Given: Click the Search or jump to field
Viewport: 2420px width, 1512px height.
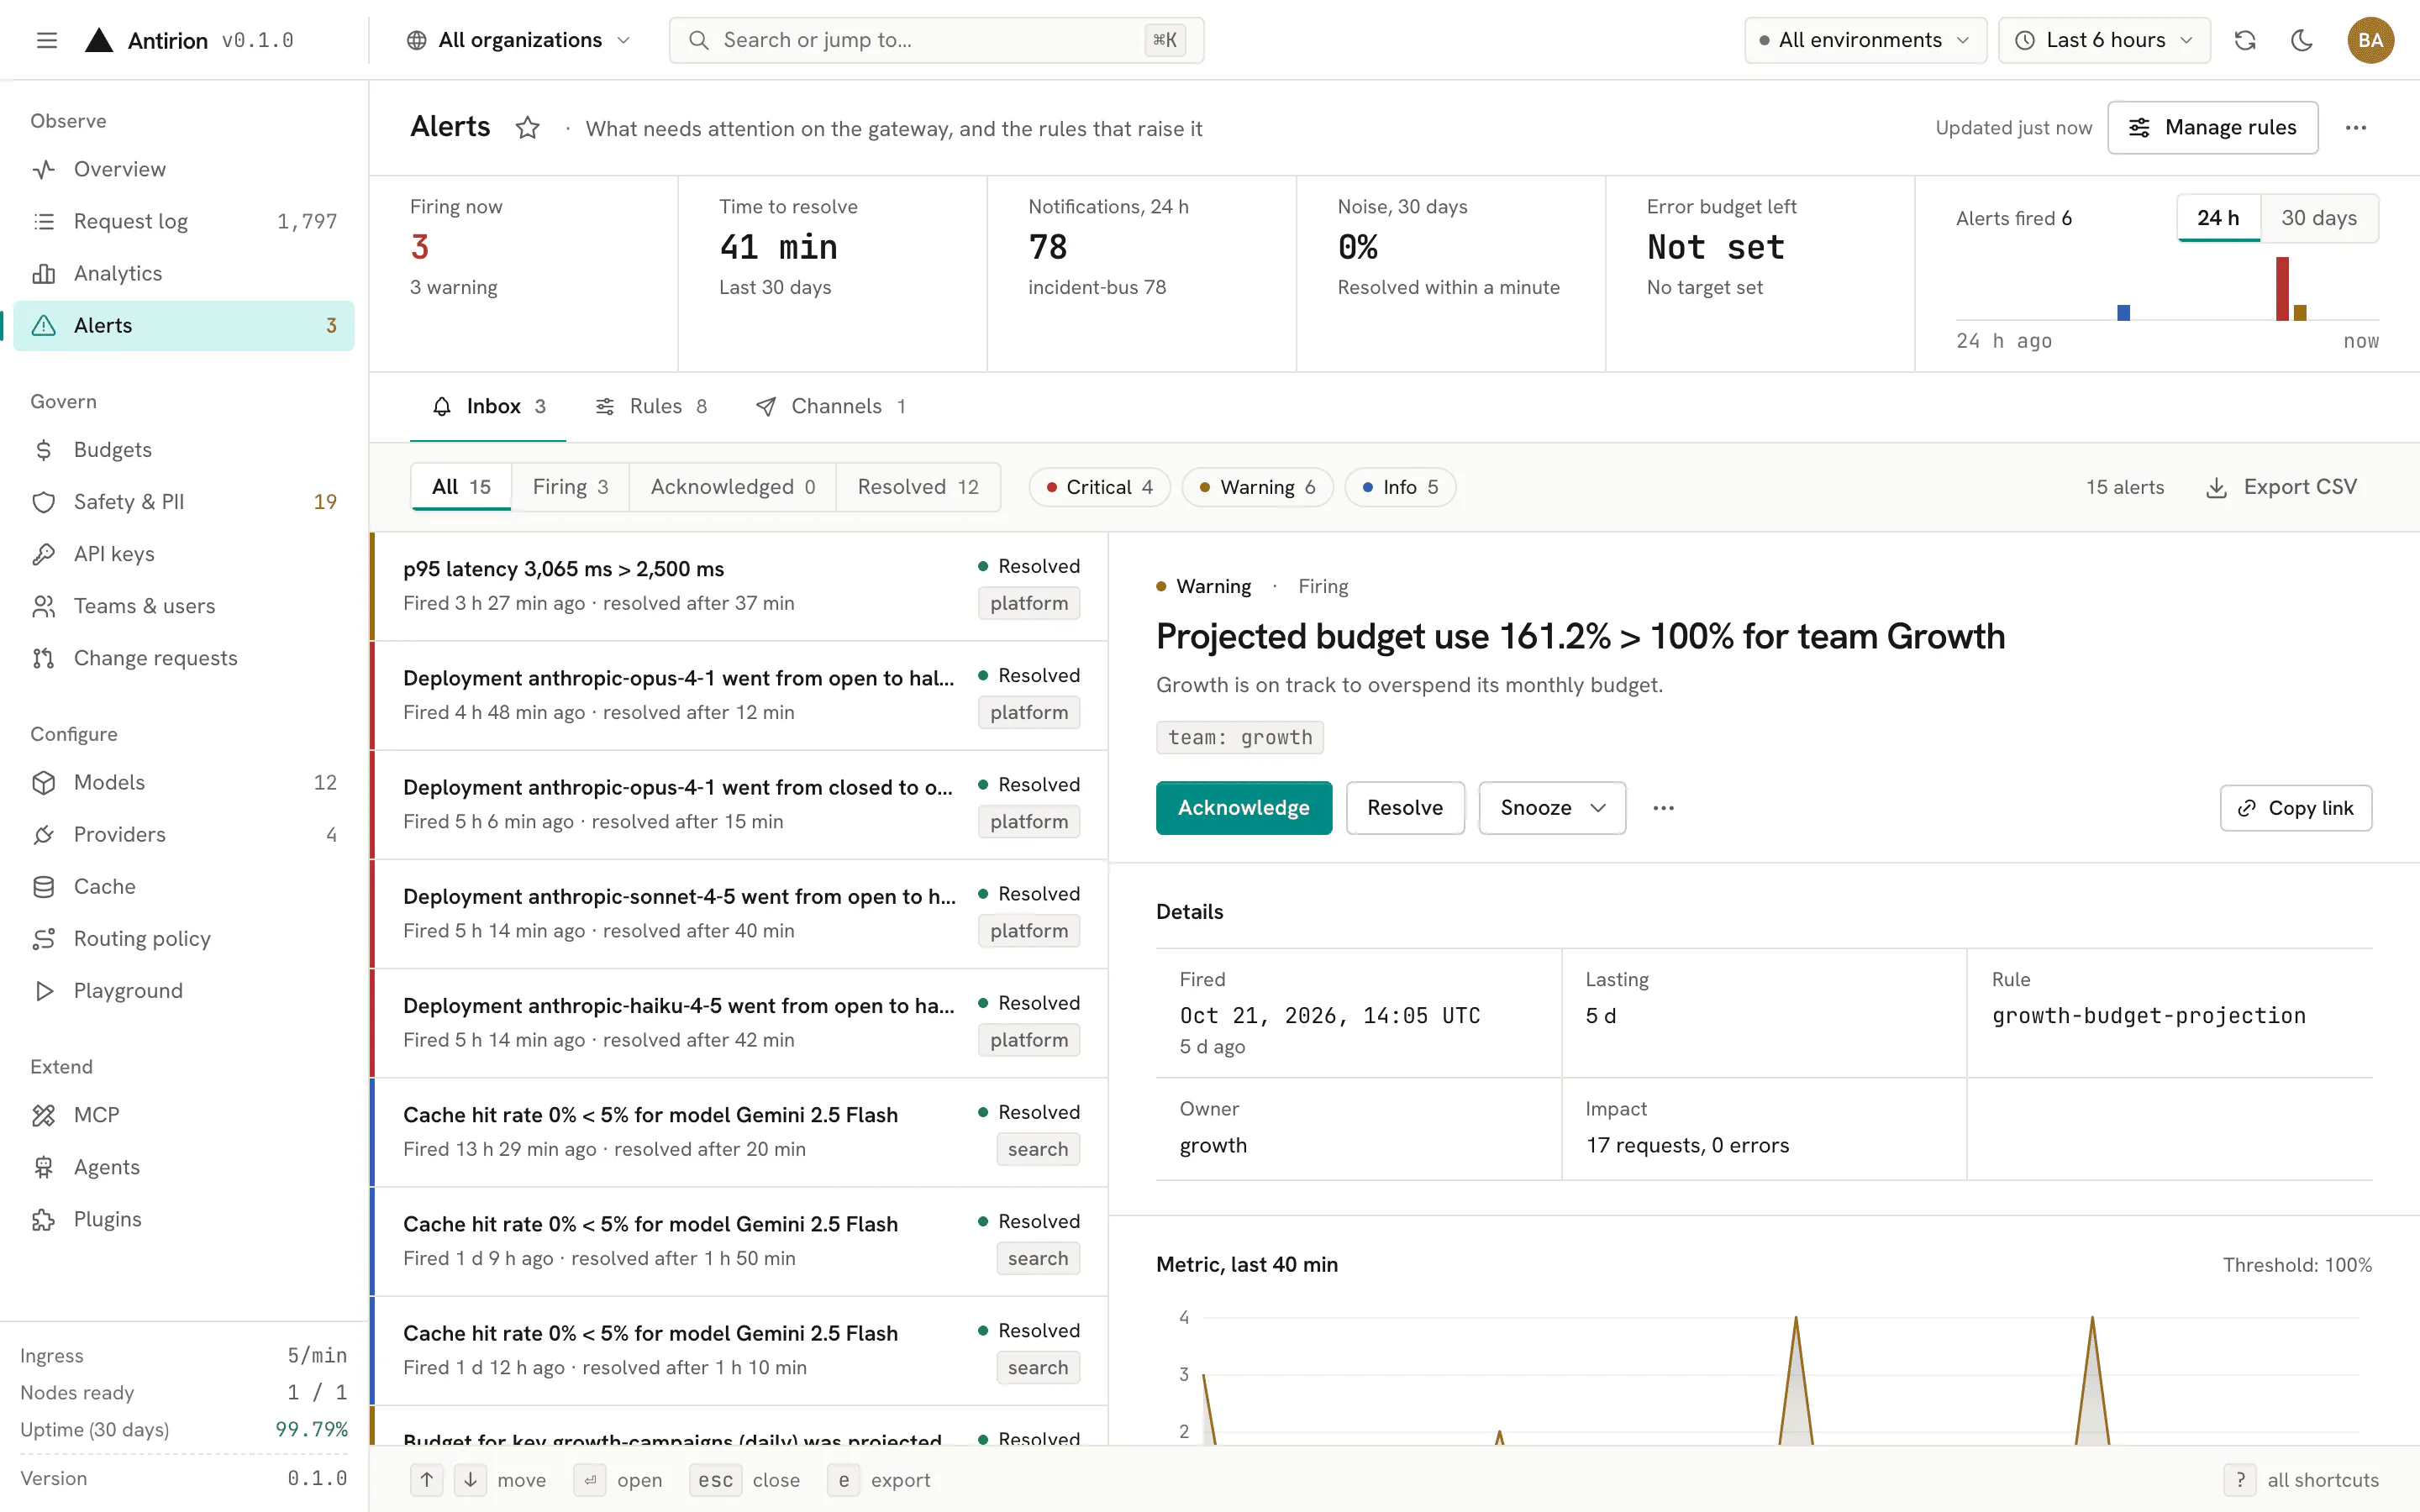Looking at the screenshot, I should 936,40.
